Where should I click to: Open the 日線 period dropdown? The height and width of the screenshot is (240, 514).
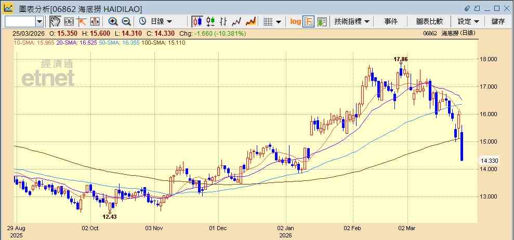coord(161,22)
